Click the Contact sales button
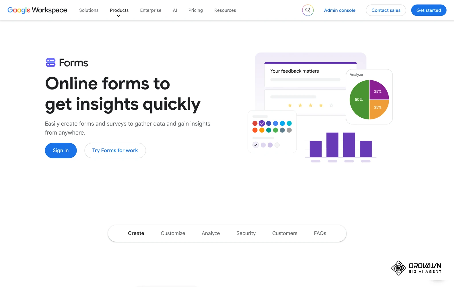Image resolution: width=459 pixels, height=287 pixels. coord(386,10)
